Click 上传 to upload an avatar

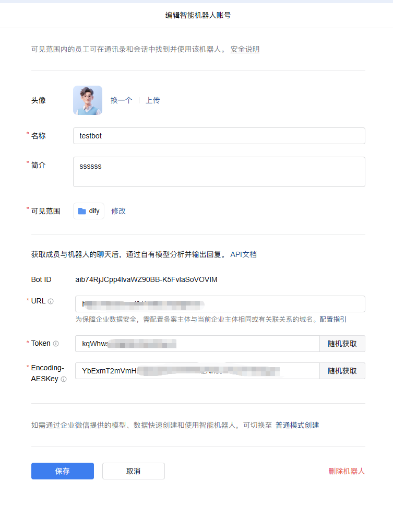(x=152, y=100)
